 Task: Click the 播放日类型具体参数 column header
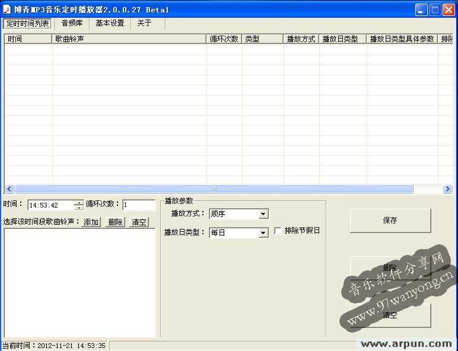click(x=402, y=39)
